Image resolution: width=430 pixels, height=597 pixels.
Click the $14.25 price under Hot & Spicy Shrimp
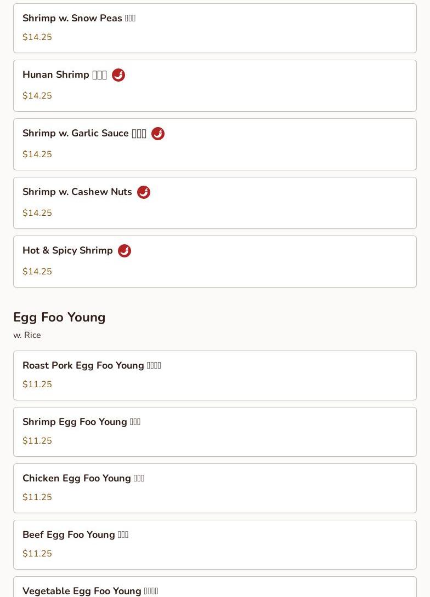(37, 272)
